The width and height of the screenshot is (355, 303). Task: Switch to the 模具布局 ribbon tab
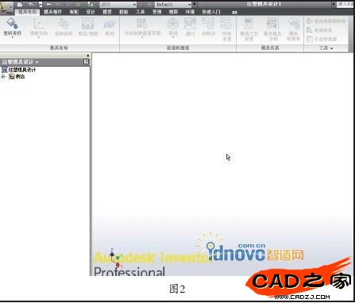[x=27, y=12]
